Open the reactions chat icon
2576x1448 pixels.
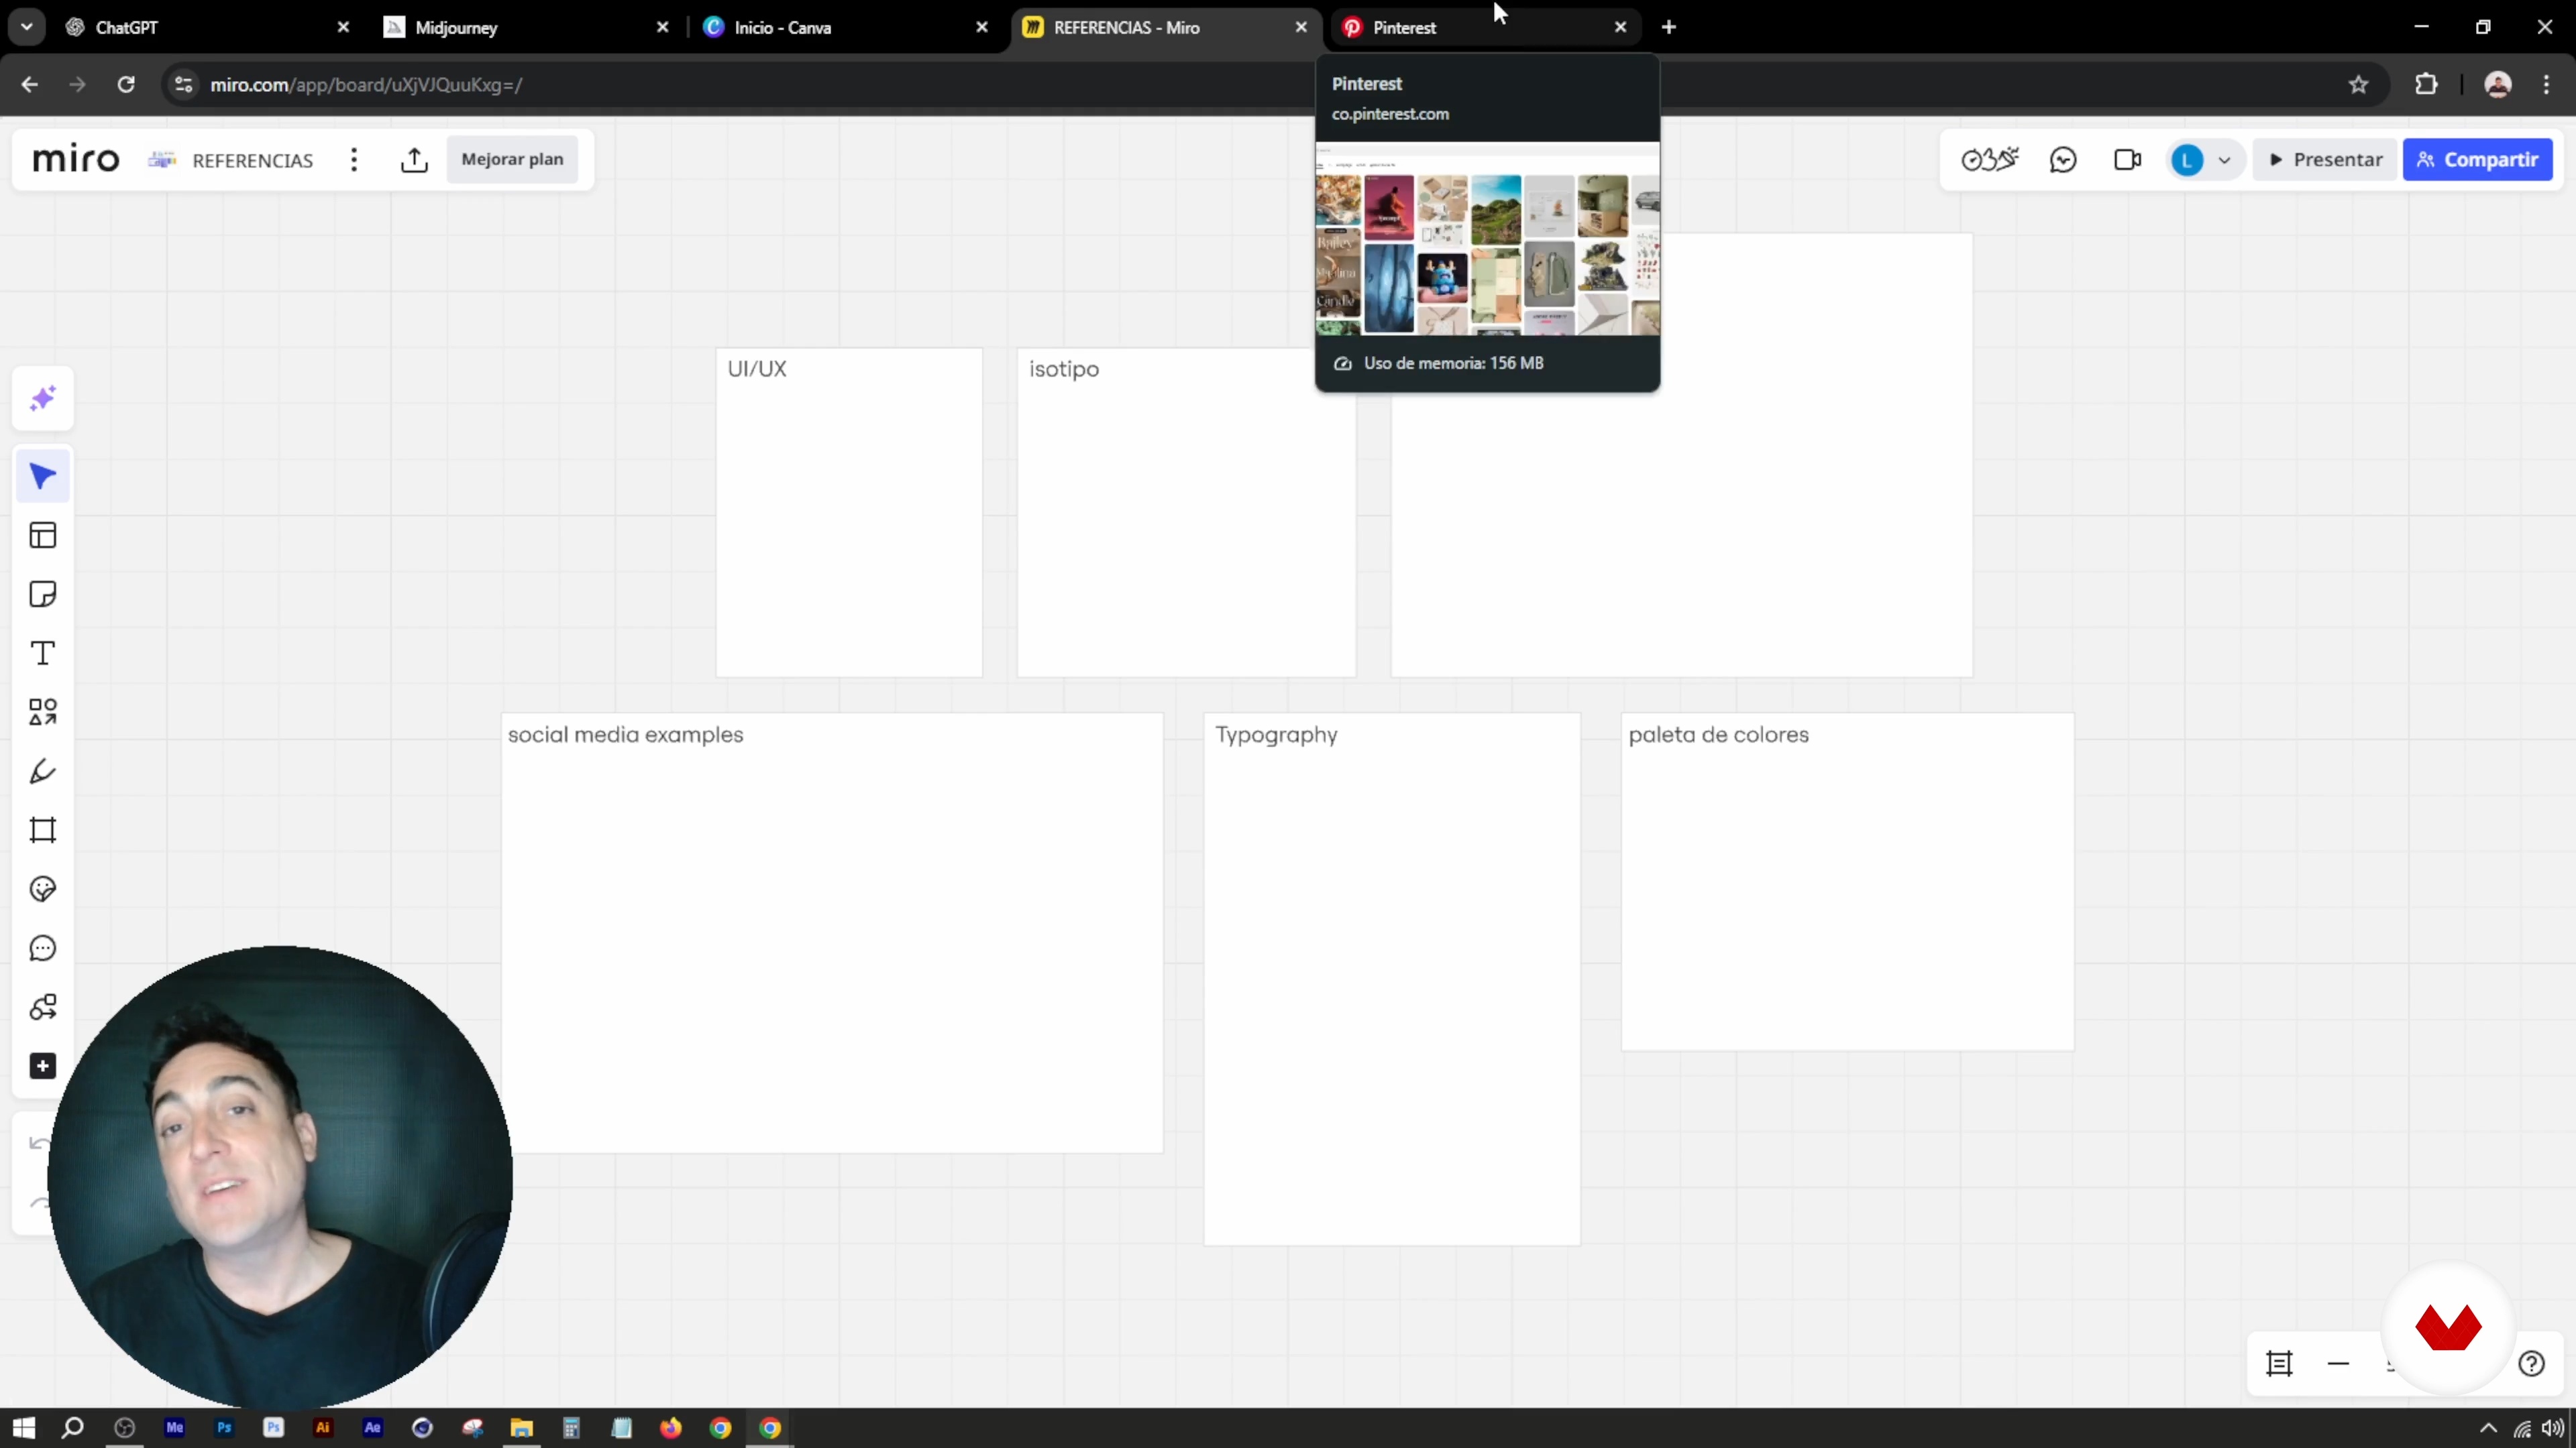click(2063, 160)
